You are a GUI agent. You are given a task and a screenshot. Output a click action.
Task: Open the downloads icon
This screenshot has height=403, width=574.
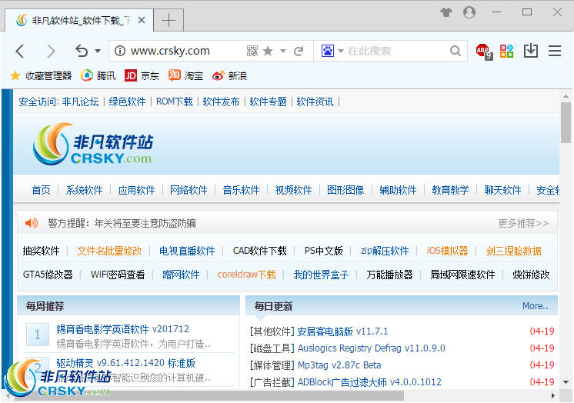pyautogui.click(x=530, y=51)
